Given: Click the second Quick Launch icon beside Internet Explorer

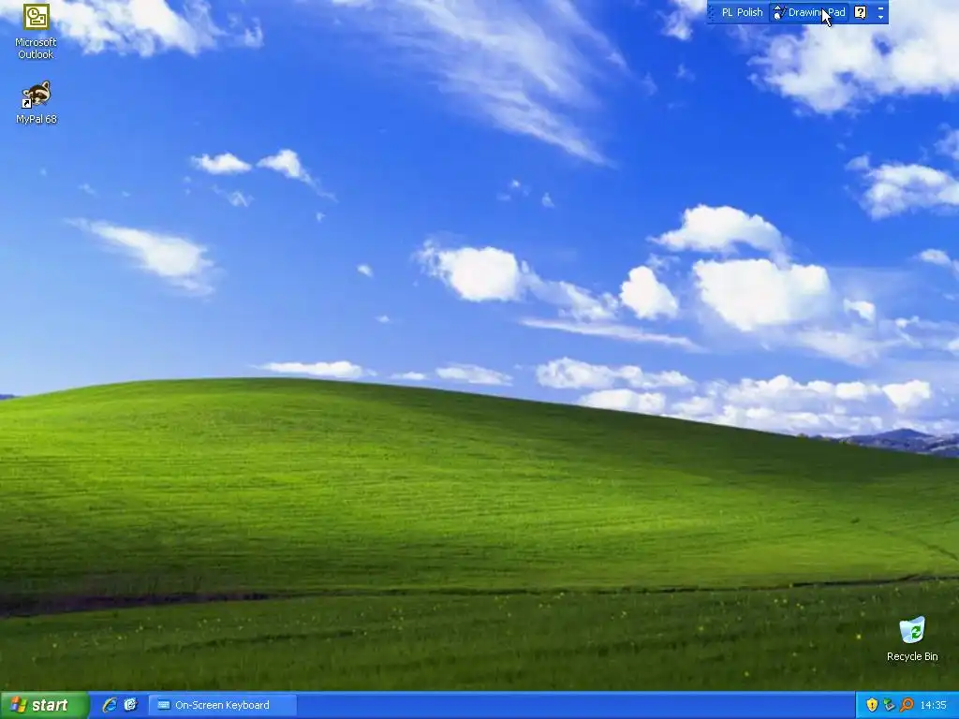Looking at the screenshot, I should tap(130, 705).
